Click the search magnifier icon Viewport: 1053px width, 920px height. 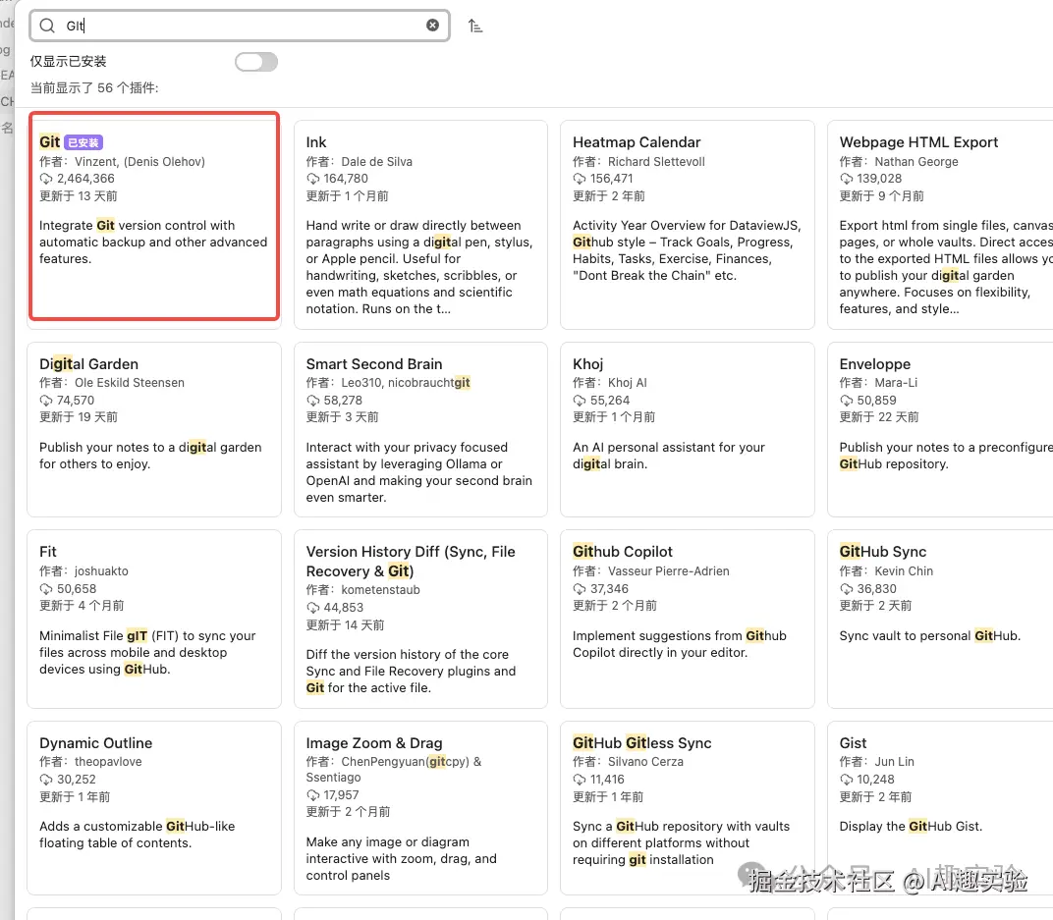tap(47, 26)
